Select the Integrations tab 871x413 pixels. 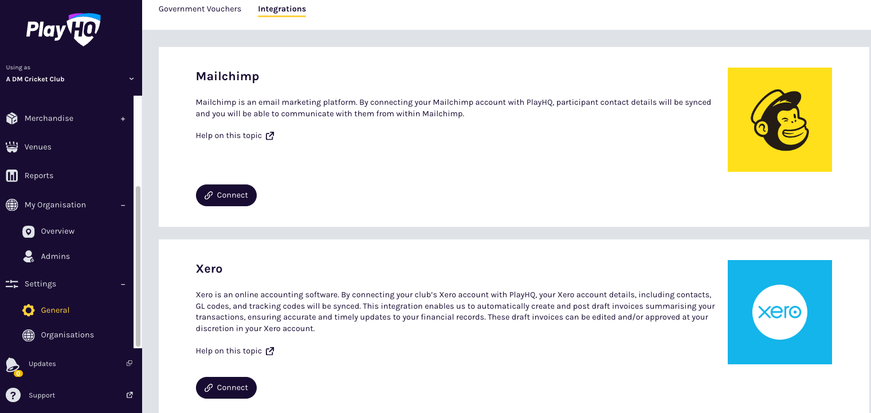click(x=282, y=9)
